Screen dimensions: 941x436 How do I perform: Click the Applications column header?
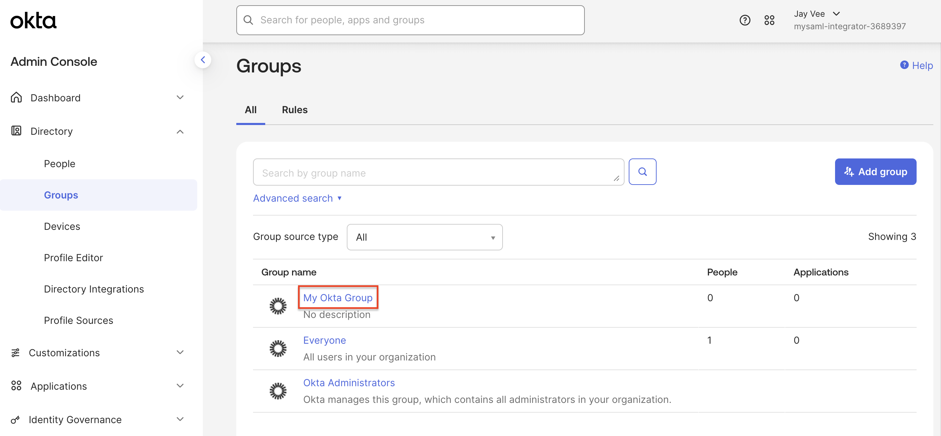click(821, 272)
